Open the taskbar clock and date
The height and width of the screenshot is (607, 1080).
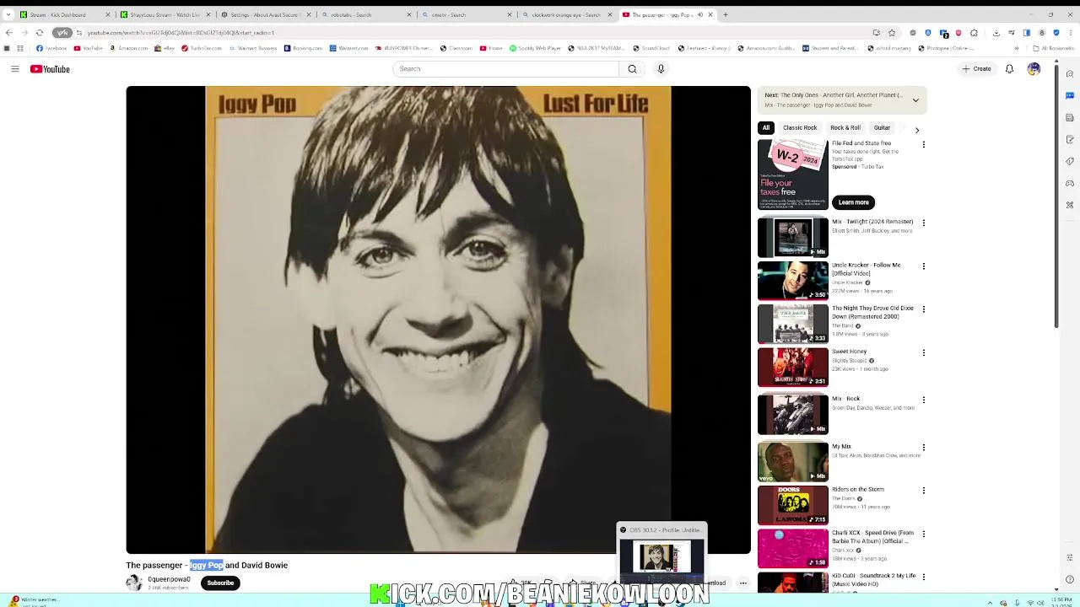click(1061, 601)
